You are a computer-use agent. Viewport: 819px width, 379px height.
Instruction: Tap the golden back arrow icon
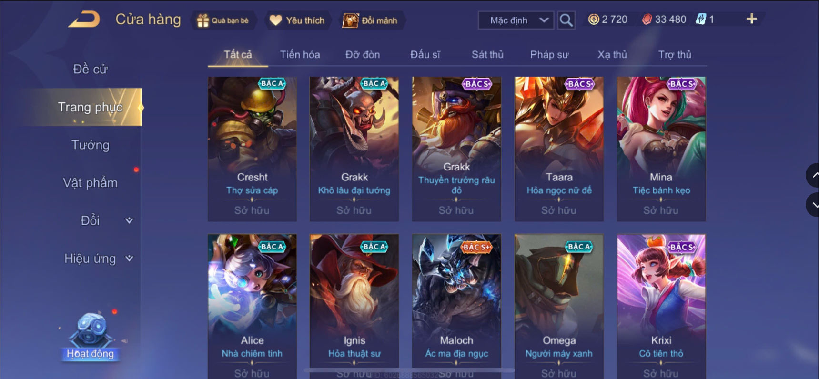(x=84, y=20)
